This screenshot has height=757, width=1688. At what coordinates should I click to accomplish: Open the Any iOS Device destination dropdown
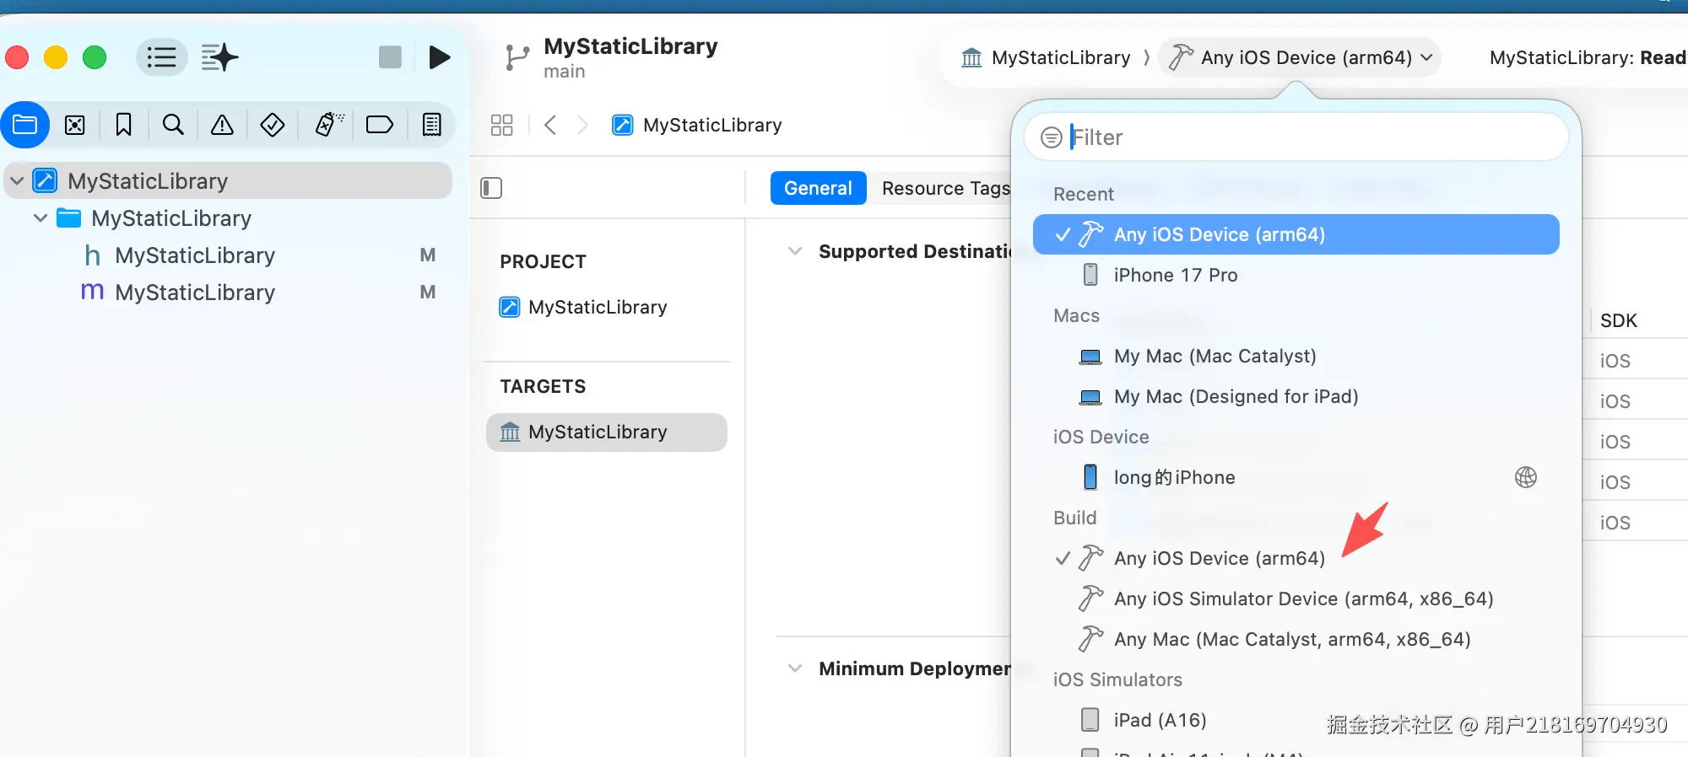coord(1301,57)
